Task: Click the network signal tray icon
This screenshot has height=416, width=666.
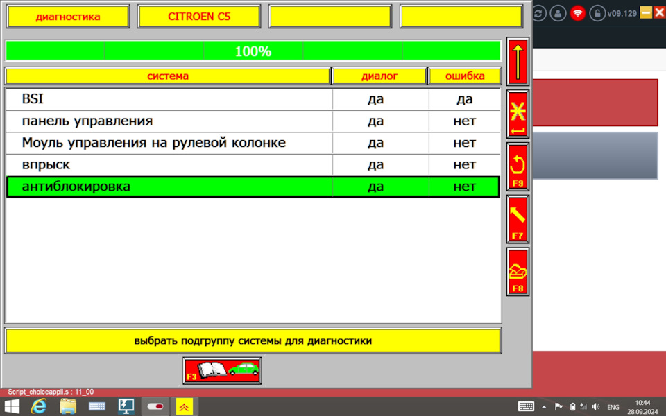Action: coord(583,407)
